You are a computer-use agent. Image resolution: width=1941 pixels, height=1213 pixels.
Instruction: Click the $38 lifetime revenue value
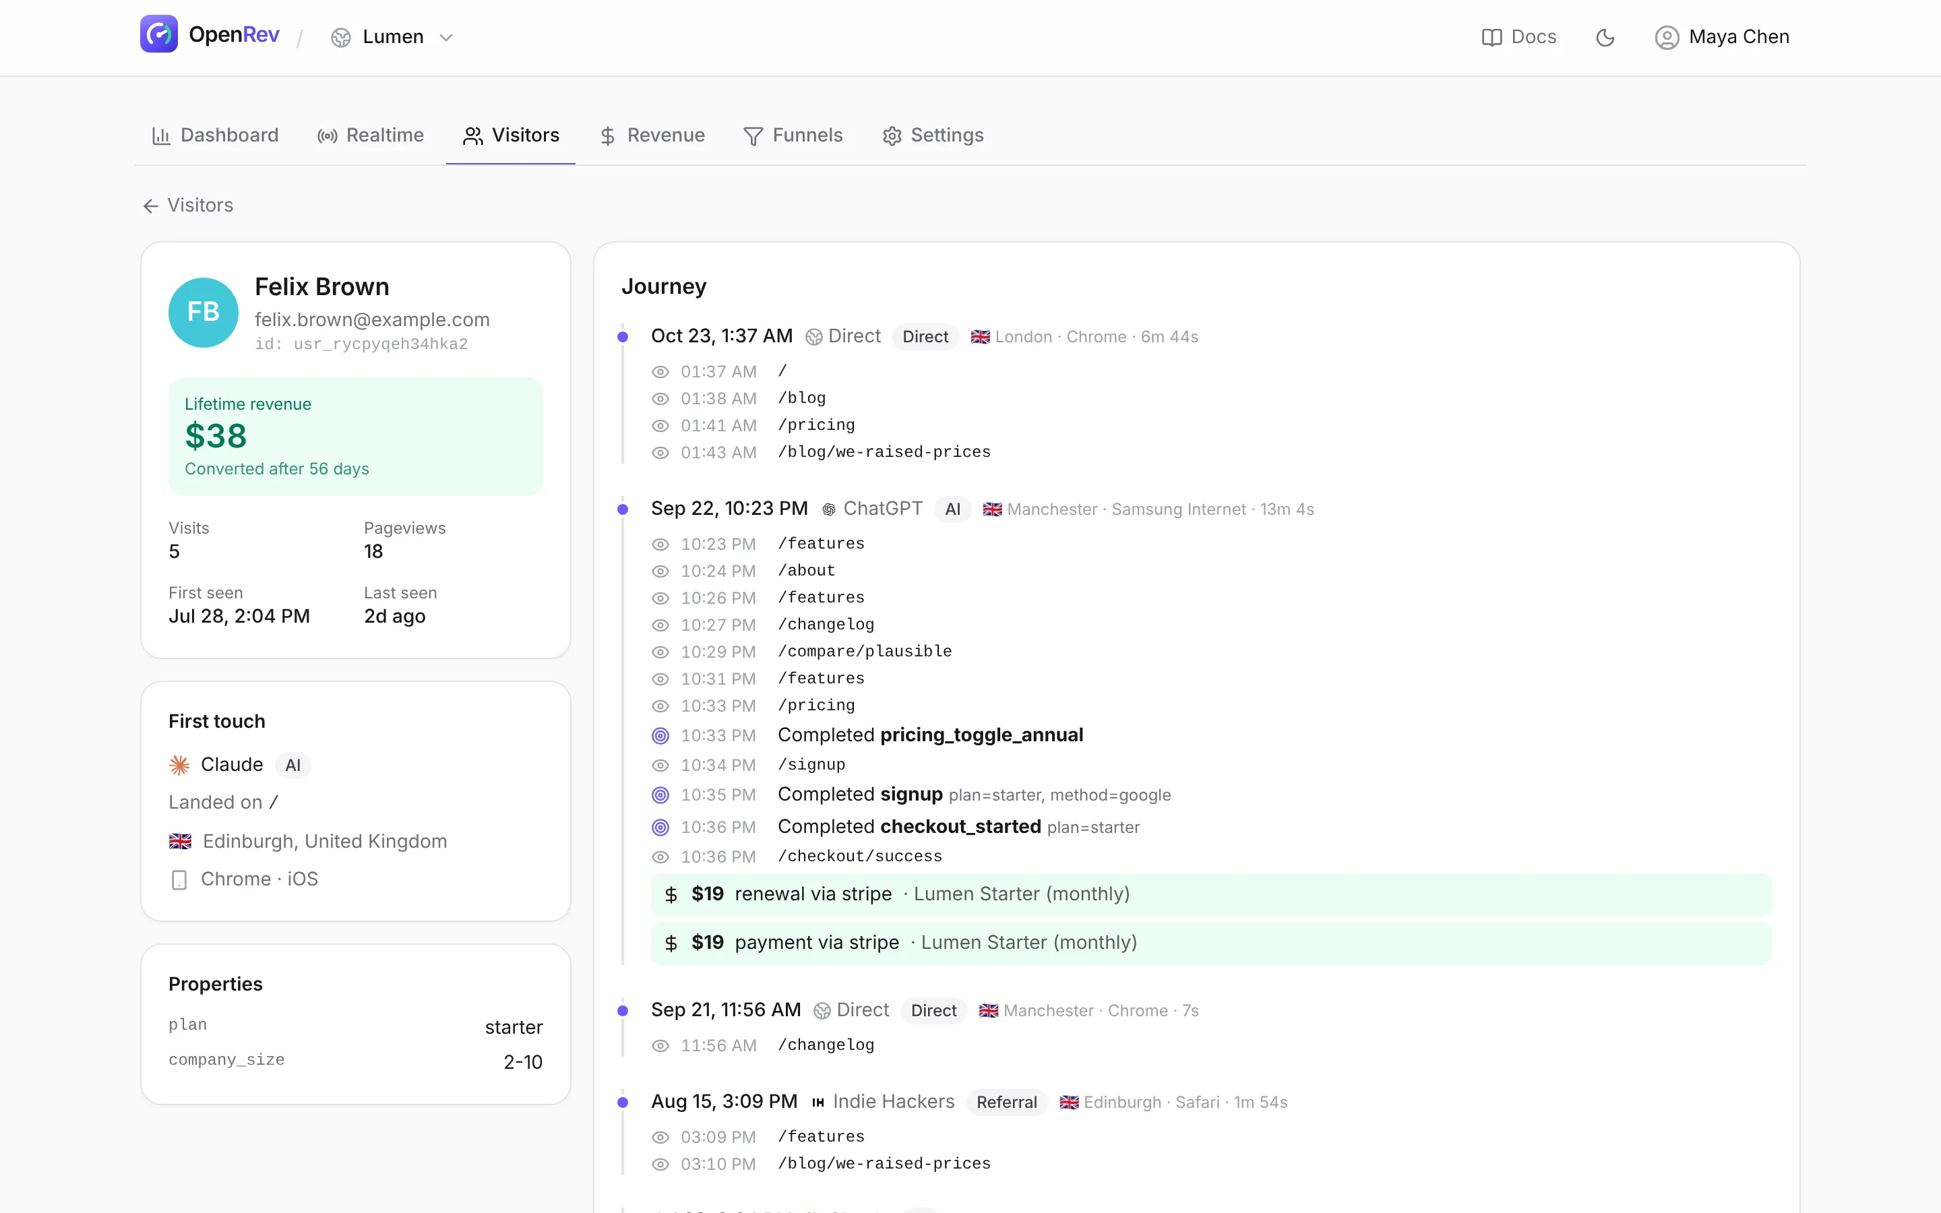point(216,435)
